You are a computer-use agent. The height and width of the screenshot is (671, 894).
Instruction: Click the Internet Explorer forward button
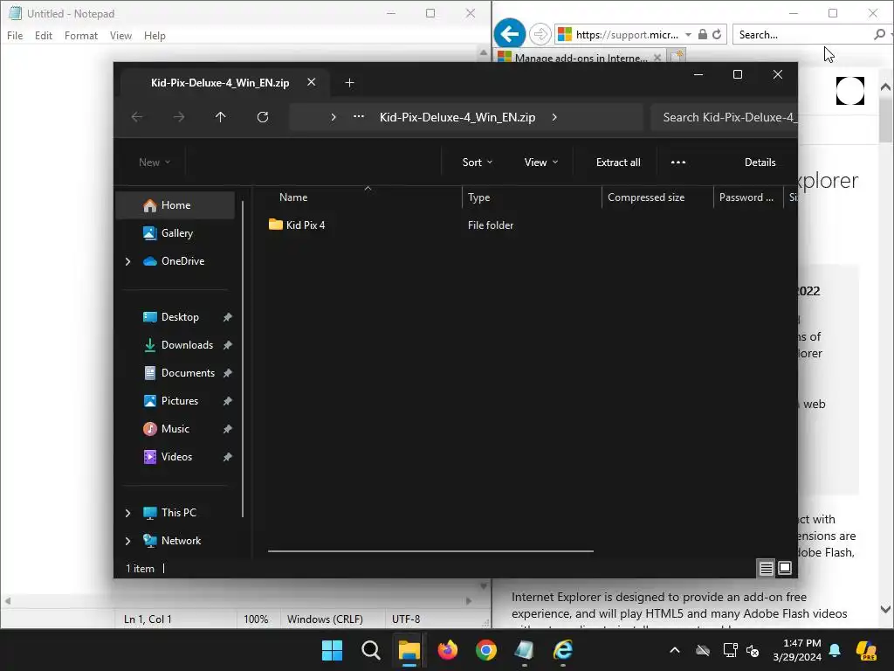pyautogui.click(x=540, y=34)
